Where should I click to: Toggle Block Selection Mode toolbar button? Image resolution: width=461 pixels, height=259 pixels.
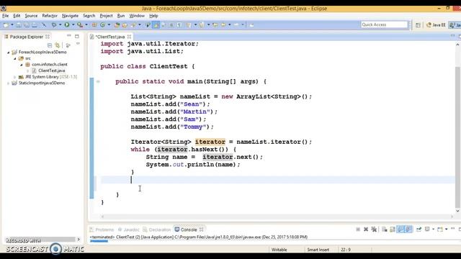coord(171,25)
